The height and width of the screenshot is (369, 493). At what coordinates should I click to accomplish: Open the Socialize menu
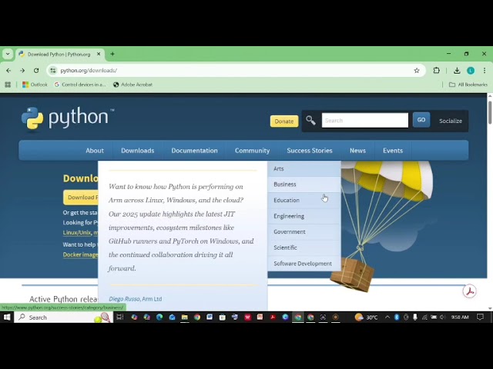(451, 121)
